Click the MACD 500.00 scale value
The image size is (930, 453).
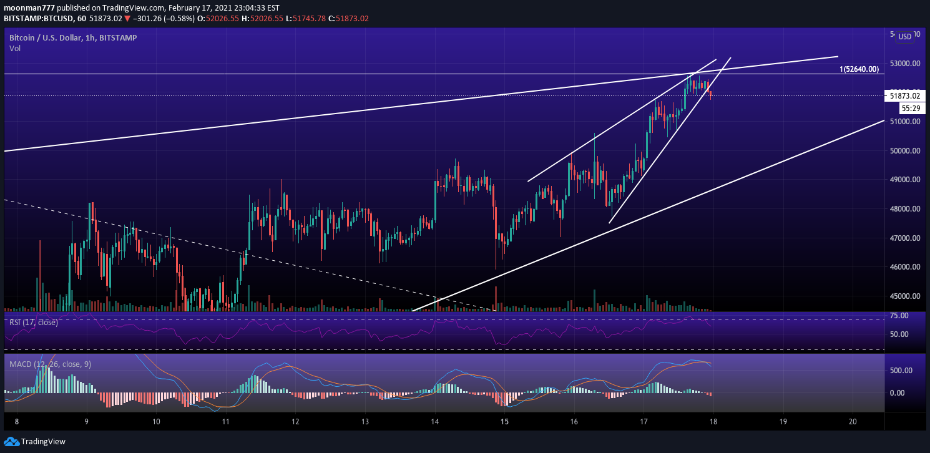[902, 371]
